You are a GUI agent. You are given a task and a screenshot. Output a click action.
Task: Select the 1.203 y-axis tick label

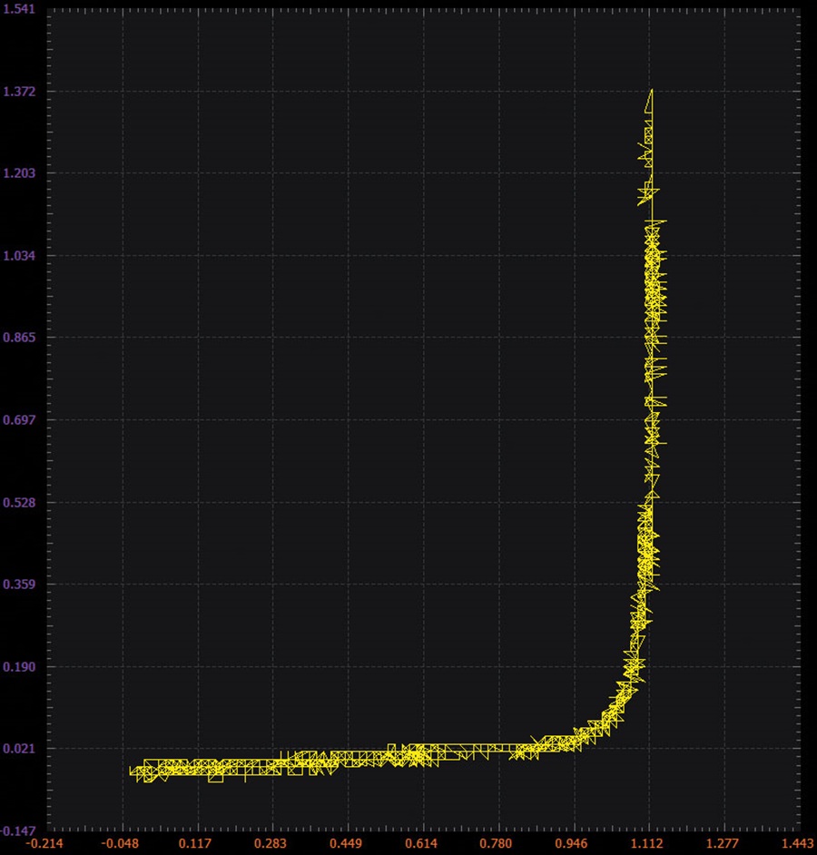[x=19, y=173]
